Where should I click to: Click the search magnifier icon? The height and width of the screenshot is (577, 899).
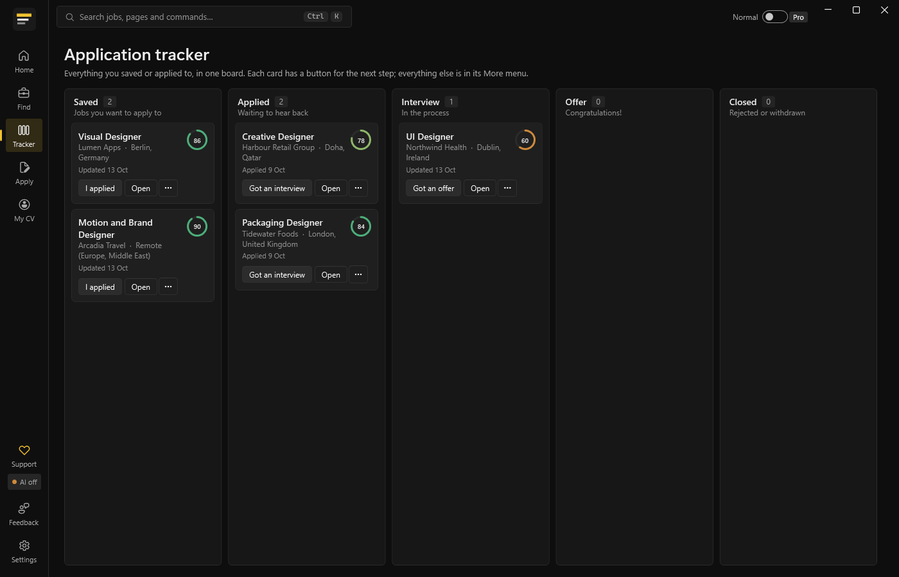point(70,17)
